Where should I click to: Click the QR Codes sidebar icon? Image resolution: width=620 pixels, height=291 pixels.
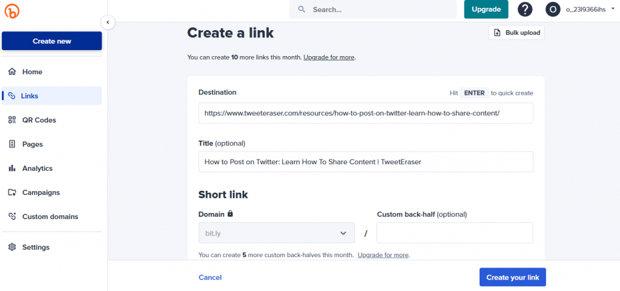click(x=12, y=120)
